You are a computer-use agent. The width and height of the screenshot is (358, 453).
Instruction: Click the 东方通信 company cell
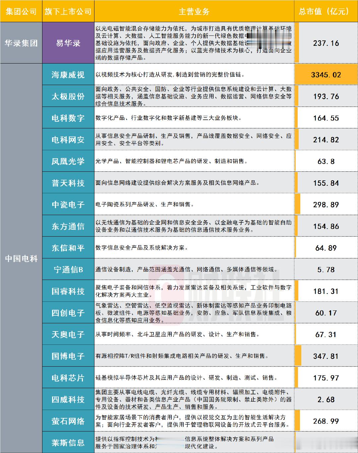(68, 226)
